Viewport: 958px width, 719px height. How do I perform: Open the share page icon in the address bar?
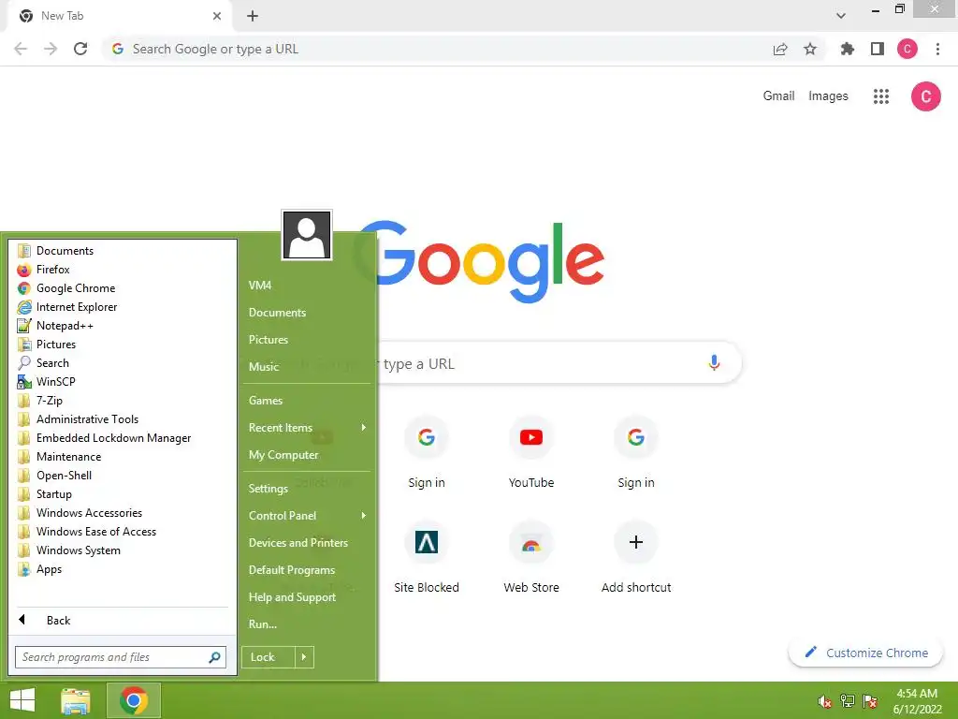tap(780, 49)
